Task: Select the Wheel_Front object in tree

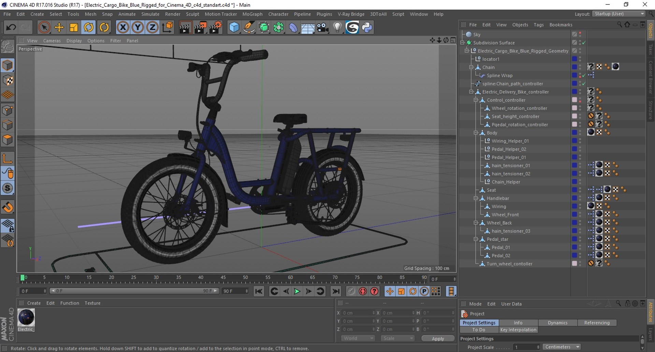Action: (x=505, y=215)
